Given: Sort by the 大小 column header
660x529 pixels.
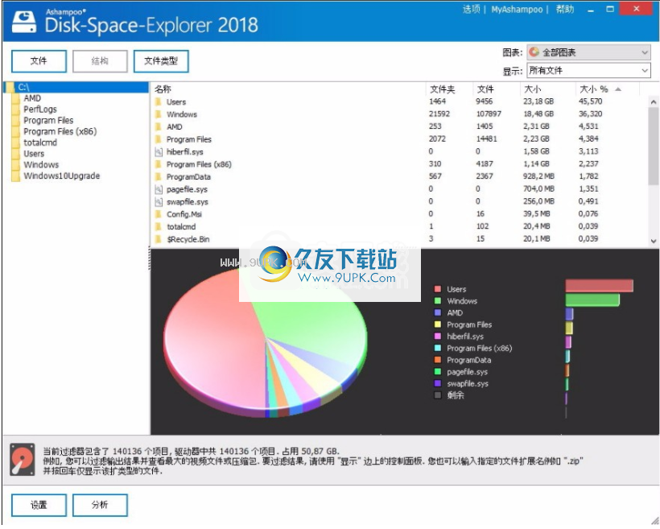Looking at the screenshot, I should 533,89.
